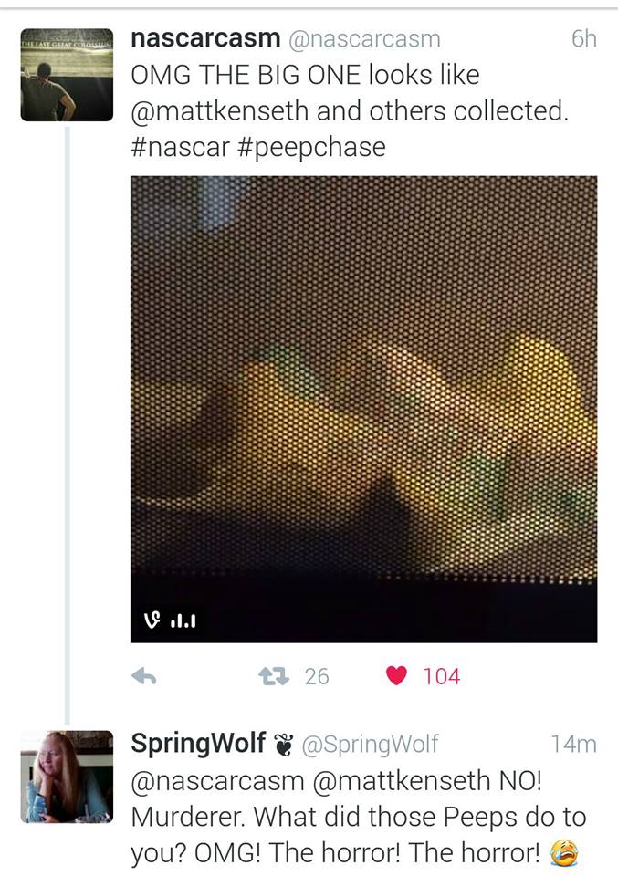This screenshot has height=876, width=618.
Task: Tap the Vine logo icon on video
Action: coord(152,620)
